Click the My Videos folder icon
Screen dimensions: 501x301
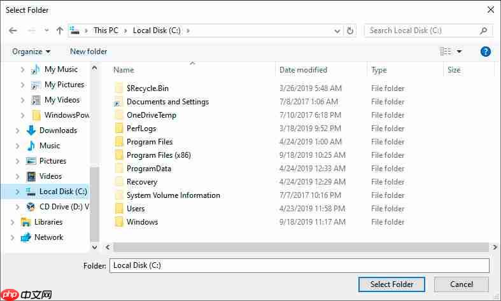(36, 100)
